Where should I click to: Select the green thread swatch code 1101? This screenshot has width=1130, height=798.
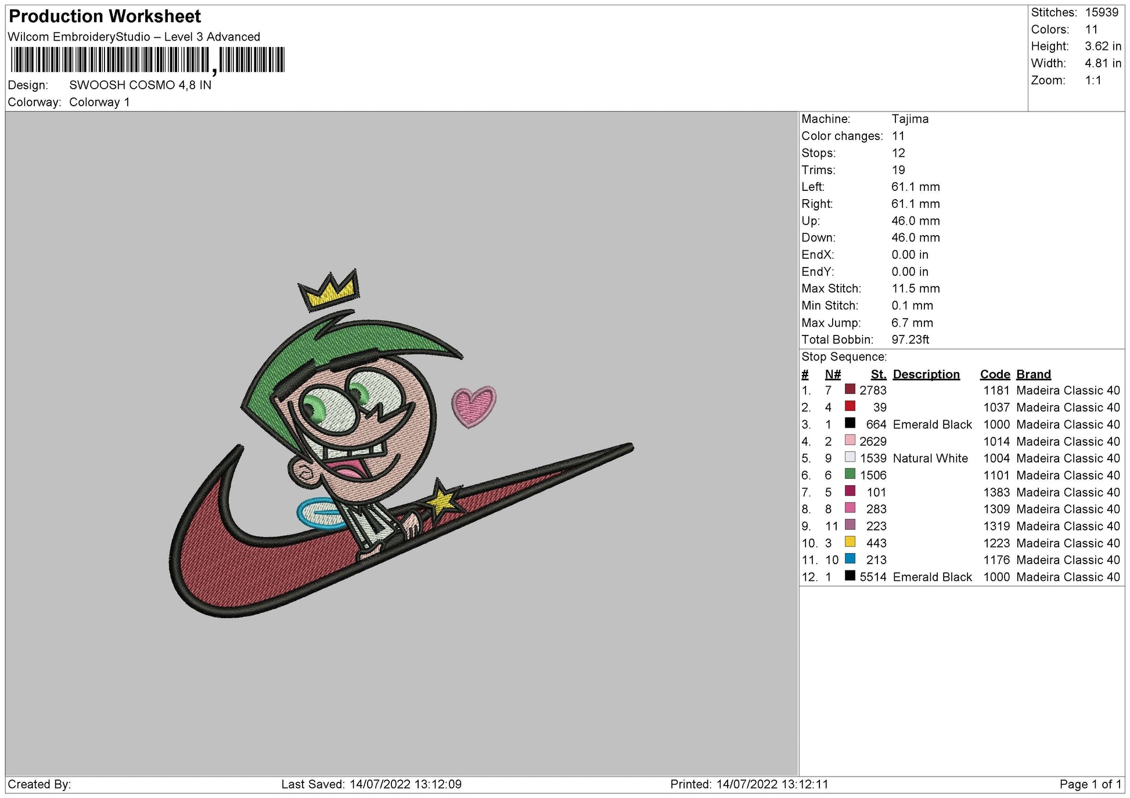[x=850, y=474]
